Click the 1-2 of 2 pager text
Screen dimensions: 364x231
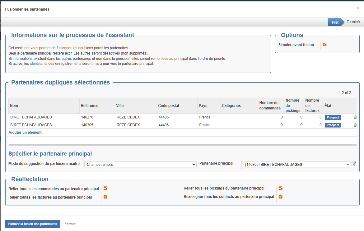[x=345, y=93]
